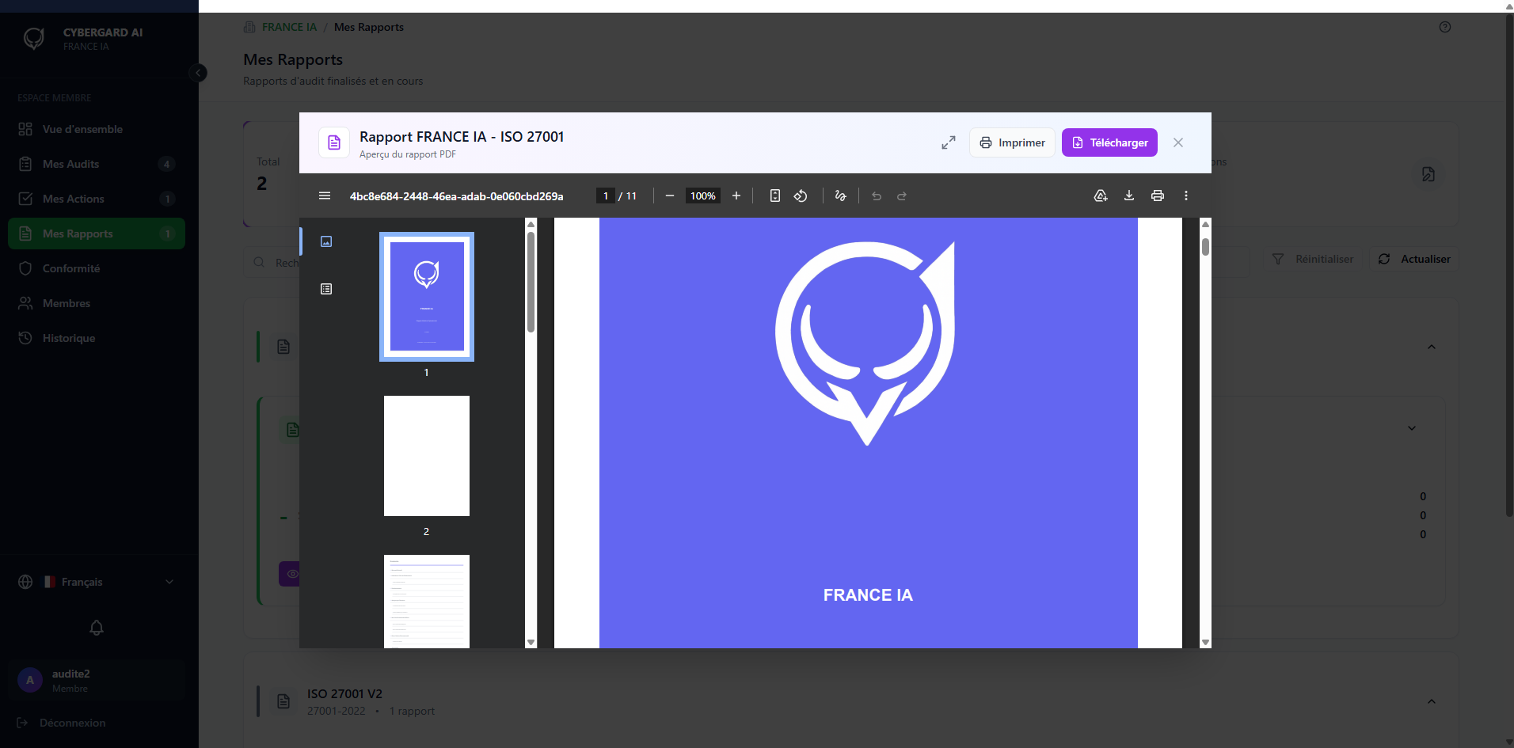Select Mes Rapports menu item
The height and width of the screenshot is (748, 1514).
click(97, 234)
